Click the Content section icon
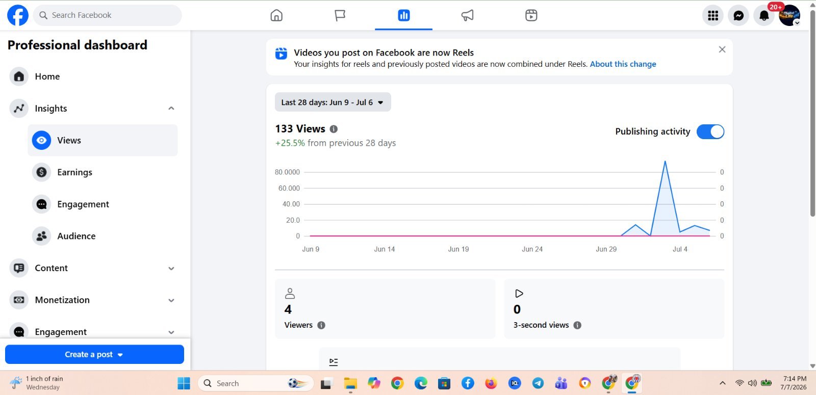 [19, 268]
